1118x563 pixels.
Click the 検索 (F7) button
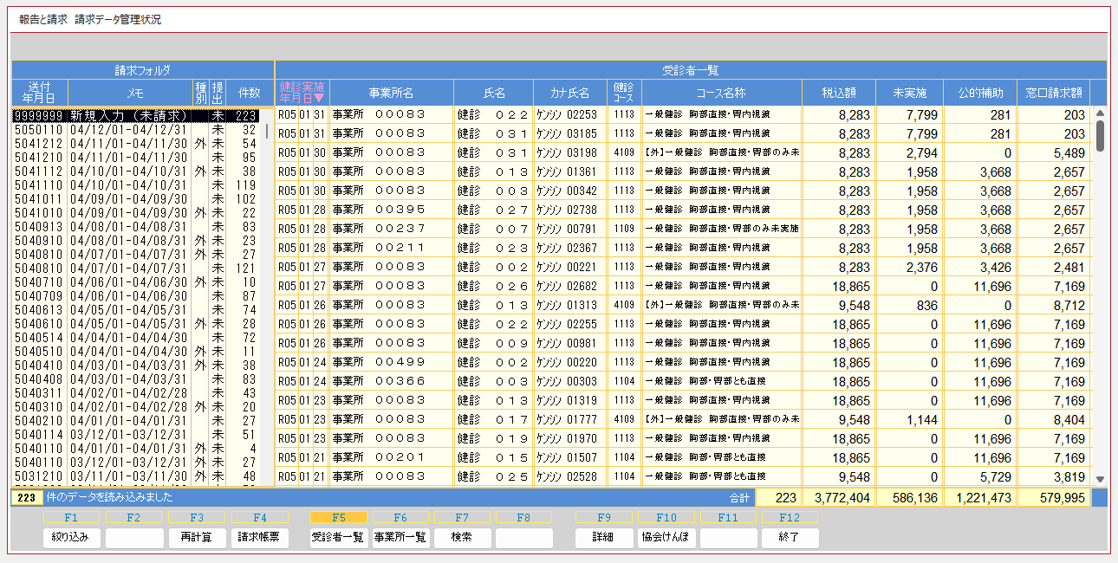point(462,537)
